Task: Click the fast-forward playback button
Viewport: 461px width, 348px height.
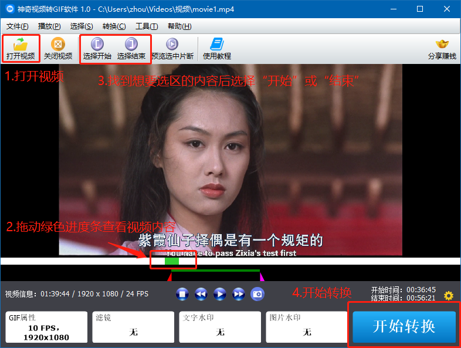Action: click(x=239, y=294)
